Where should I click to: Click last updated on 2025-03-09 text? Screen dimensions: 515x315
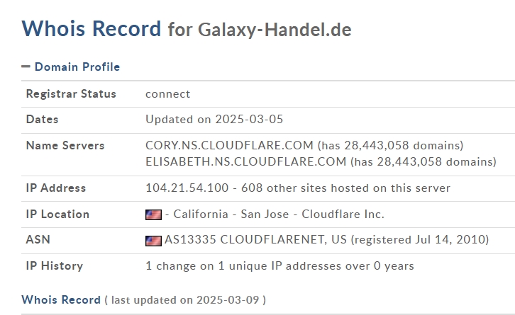pos(185,300)
